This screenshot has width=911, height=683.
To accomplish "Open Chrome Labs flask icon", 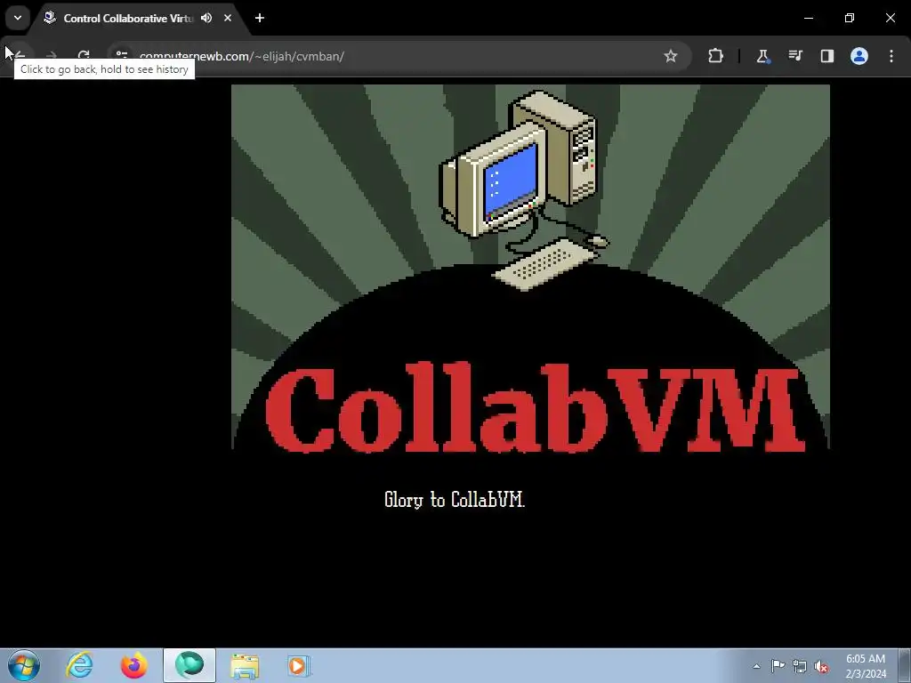I will [762, 56].
